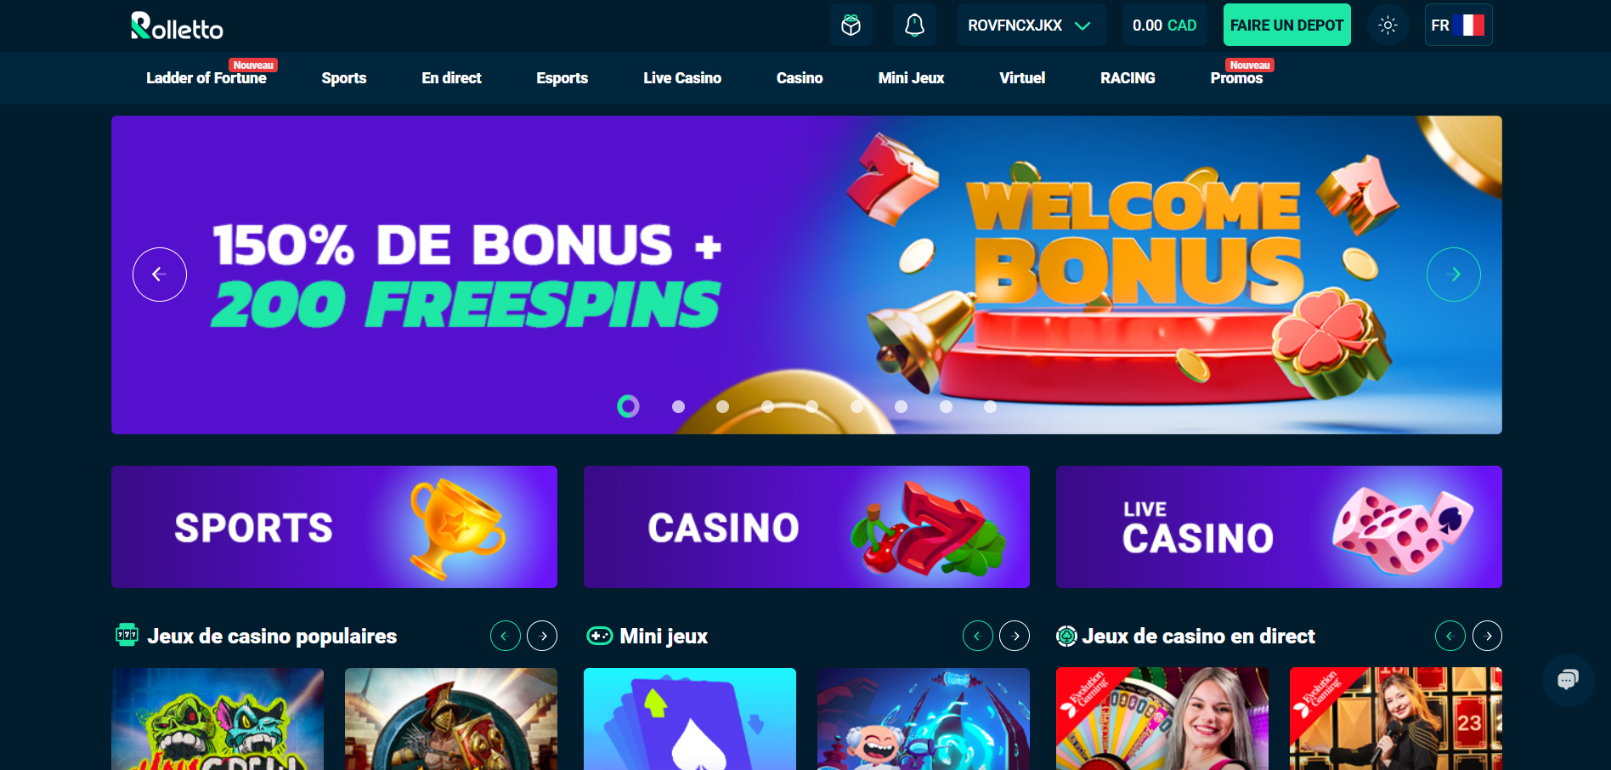The width and height of the screenshot is (1611, 770).
Task: Open the 0.00 CAD balance box
Action: click(x=1164, y=25)
